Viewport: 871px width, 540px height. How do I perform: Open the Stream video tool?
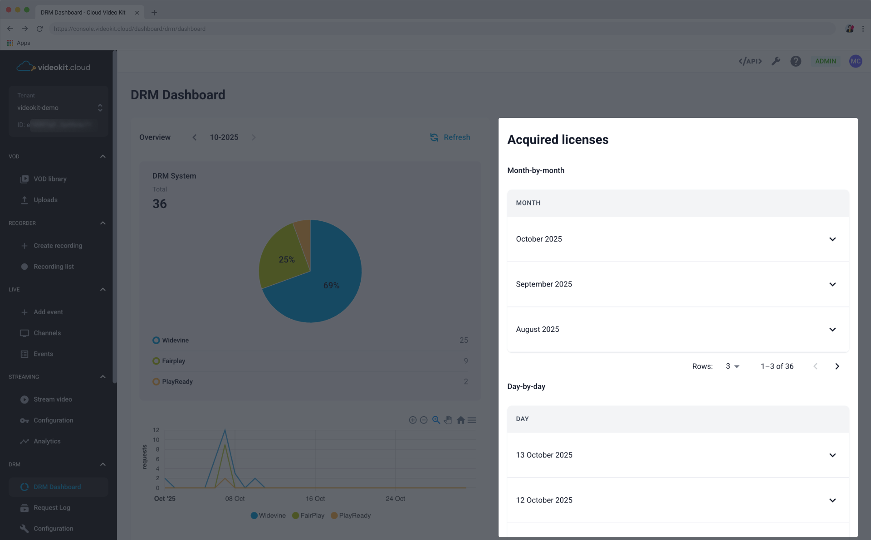[x=53, y=399]
